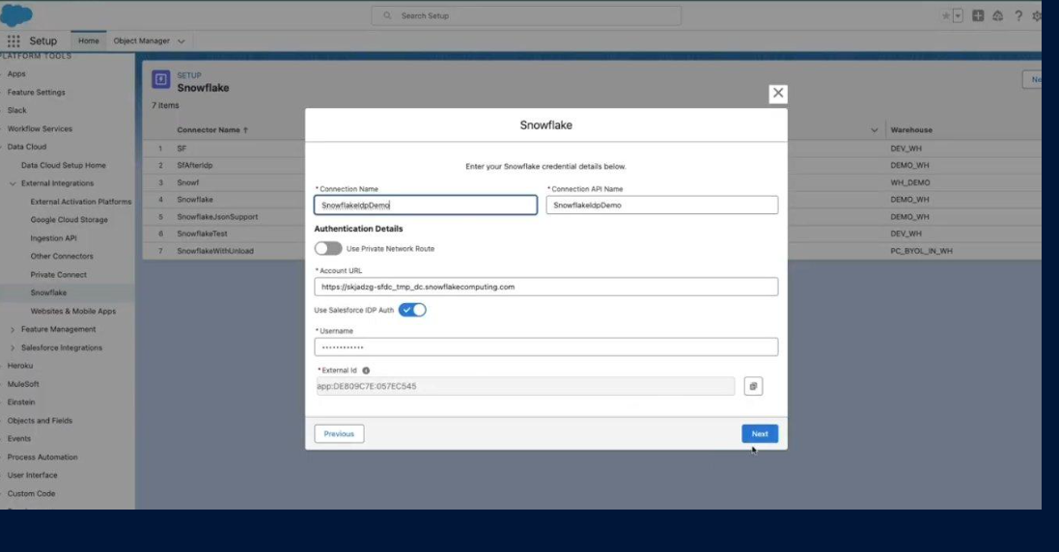Select the Snowflake sidebar item

(48, 292)
